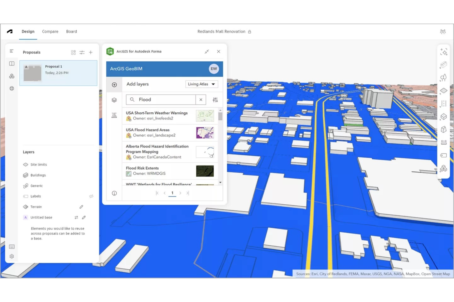
Task: Select the 3D box building tool
Action: click(x=444, y=117)
